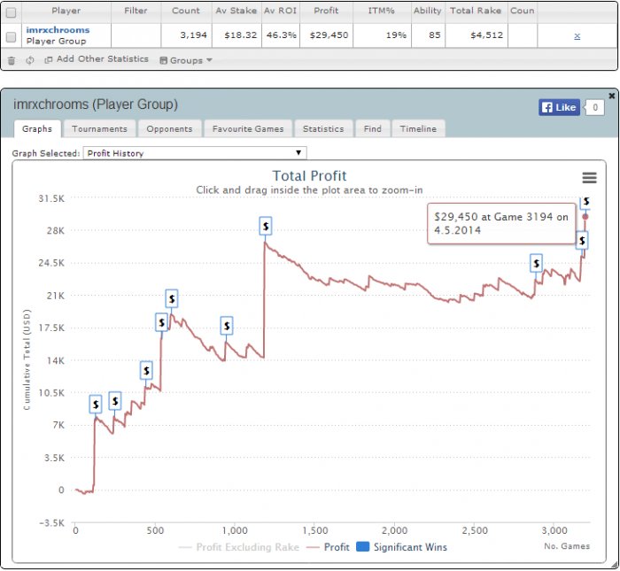Open the Opponents tab
620x571 pixels.
tap(169, 129)
